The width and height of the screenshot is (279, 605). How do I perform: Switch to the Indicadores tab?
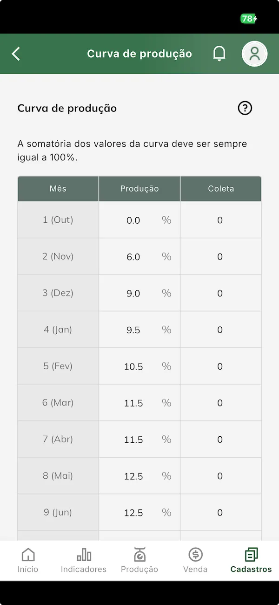point(84,561)
